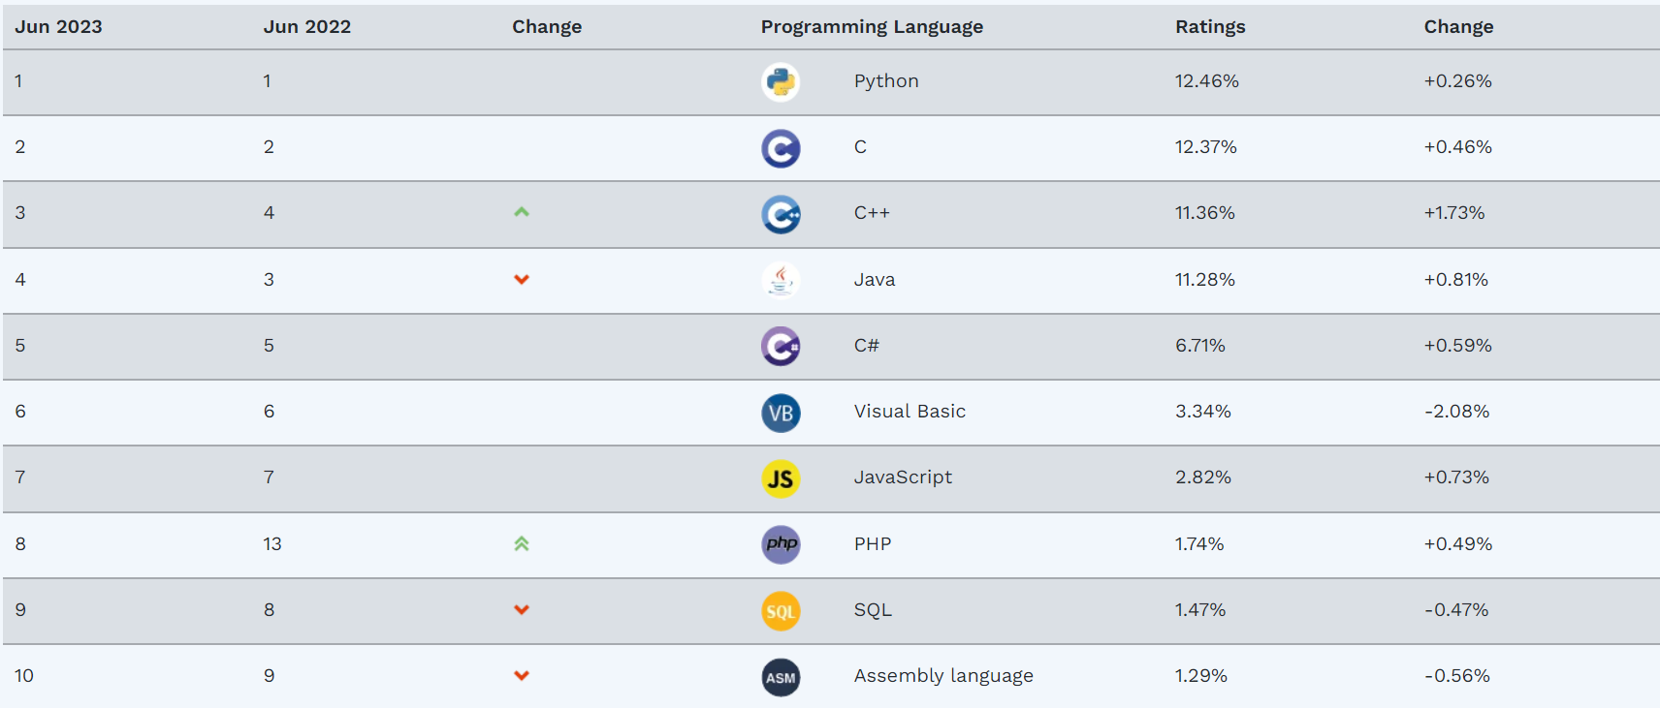
Task: Click the Visual Basic VB icon
Action: point(781,413)
